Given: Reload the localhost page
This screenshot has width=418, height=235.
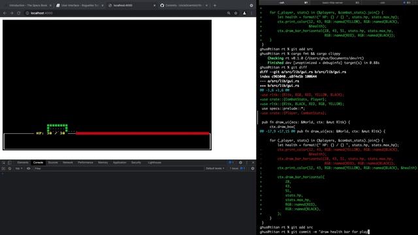Looking at the screenshot, I should coord(19,13).
